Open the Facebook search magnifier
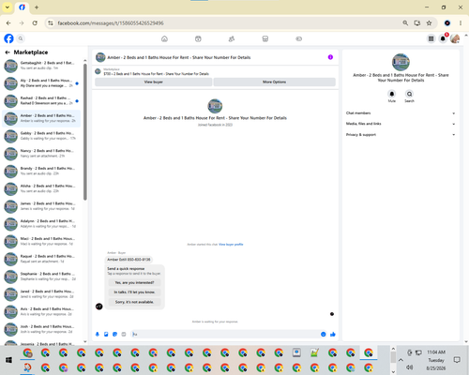 21,38
